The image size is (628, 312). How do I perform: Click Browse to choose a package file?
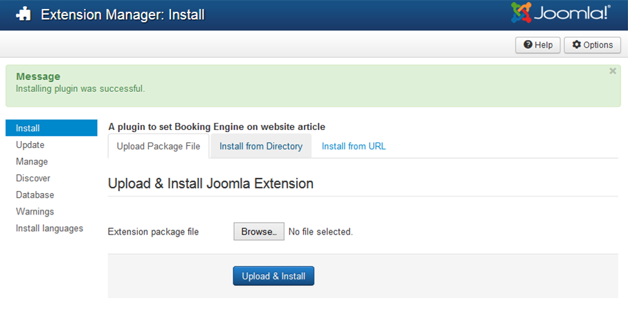pos(259,232)
